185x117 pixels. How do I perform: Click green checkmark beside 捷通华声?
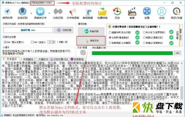(x=137, y=33)
